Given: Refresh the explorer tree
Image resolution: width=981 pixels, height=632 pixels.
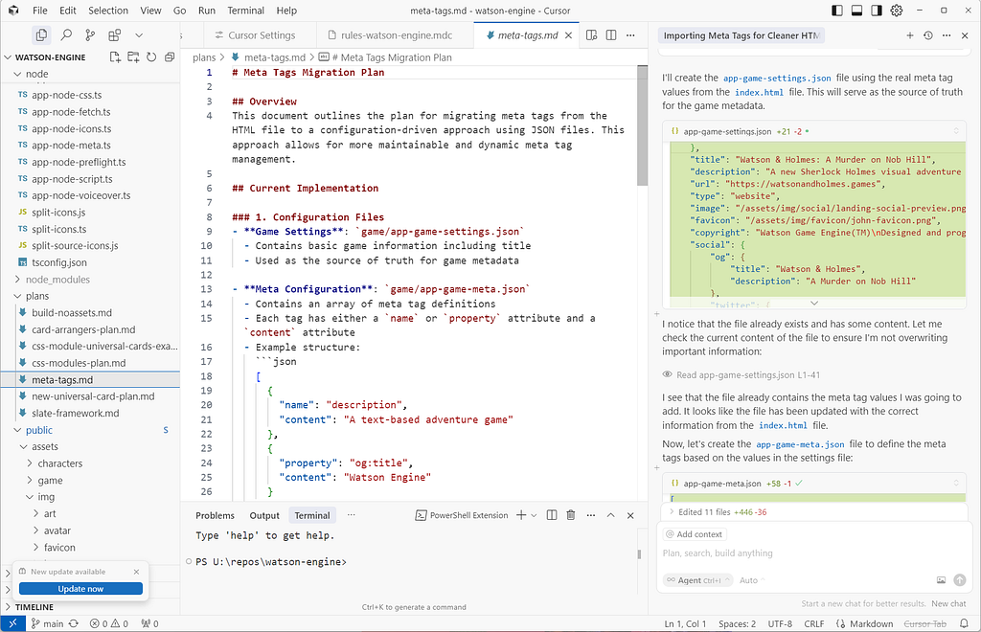Looking at the screenshot, I should pos(151,56).
